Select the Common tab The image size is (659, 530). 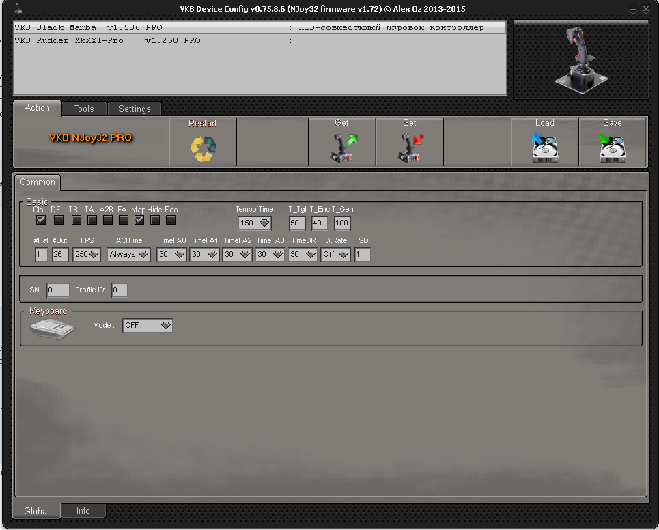[x=38, y=182]
